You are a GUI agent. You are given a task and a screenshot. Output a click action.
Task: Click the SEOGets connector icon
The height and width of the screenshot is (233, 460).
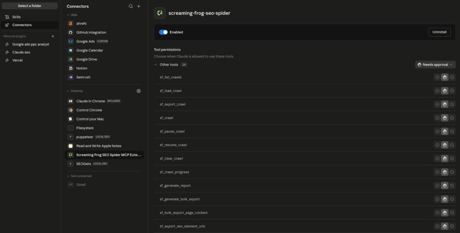[x=71, y=164]
